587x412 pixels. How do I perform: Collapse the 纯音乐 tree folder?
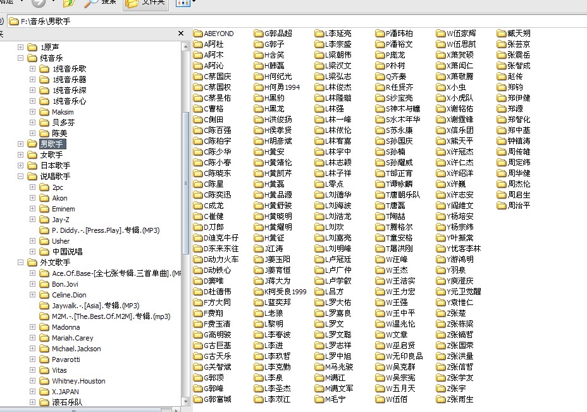coord(21,58)
